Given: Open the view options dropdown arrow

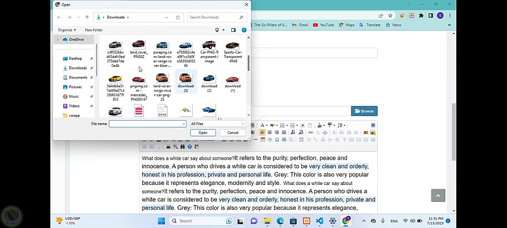Looking at the screenshot, I should (x=224, y=30).
